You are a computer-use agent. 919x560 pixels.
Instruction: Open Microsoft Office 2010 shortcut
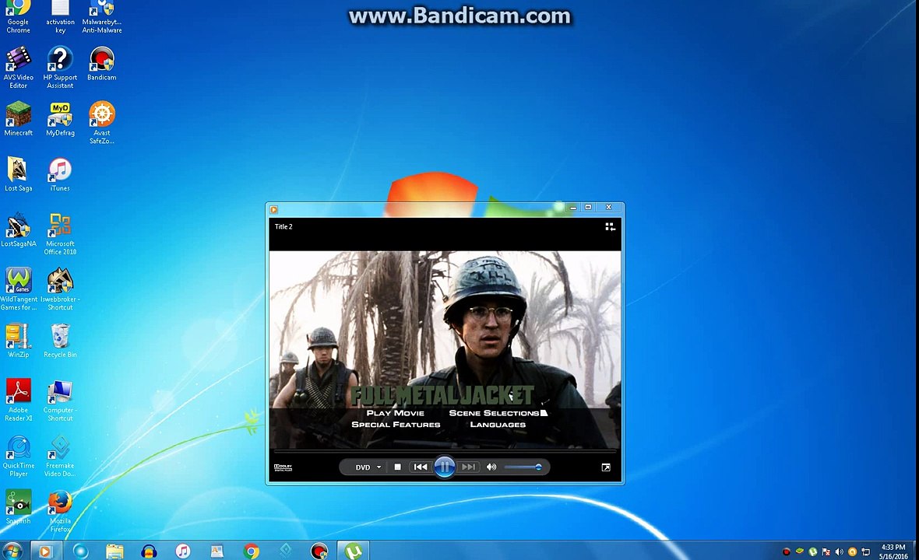(60, 234)
